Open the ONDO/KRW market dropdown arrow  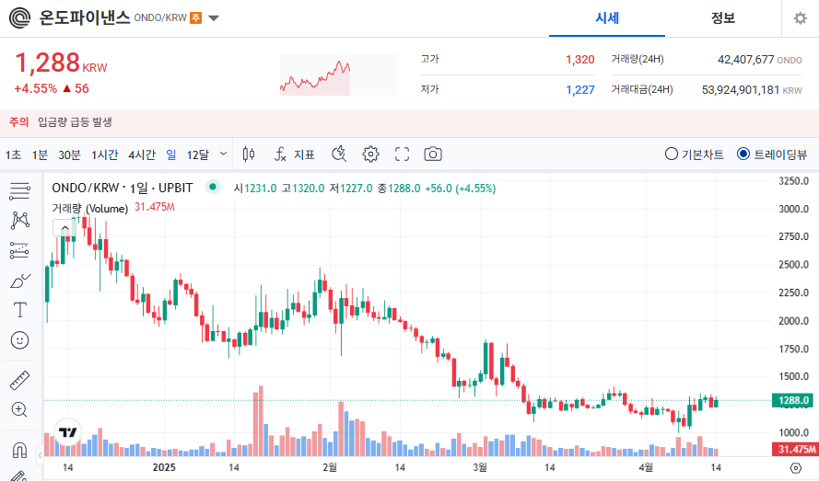coord(214,18)
